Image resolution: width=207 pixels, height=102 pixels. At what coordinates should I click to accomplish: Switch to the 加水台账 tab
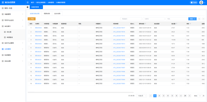pos(57,14)
